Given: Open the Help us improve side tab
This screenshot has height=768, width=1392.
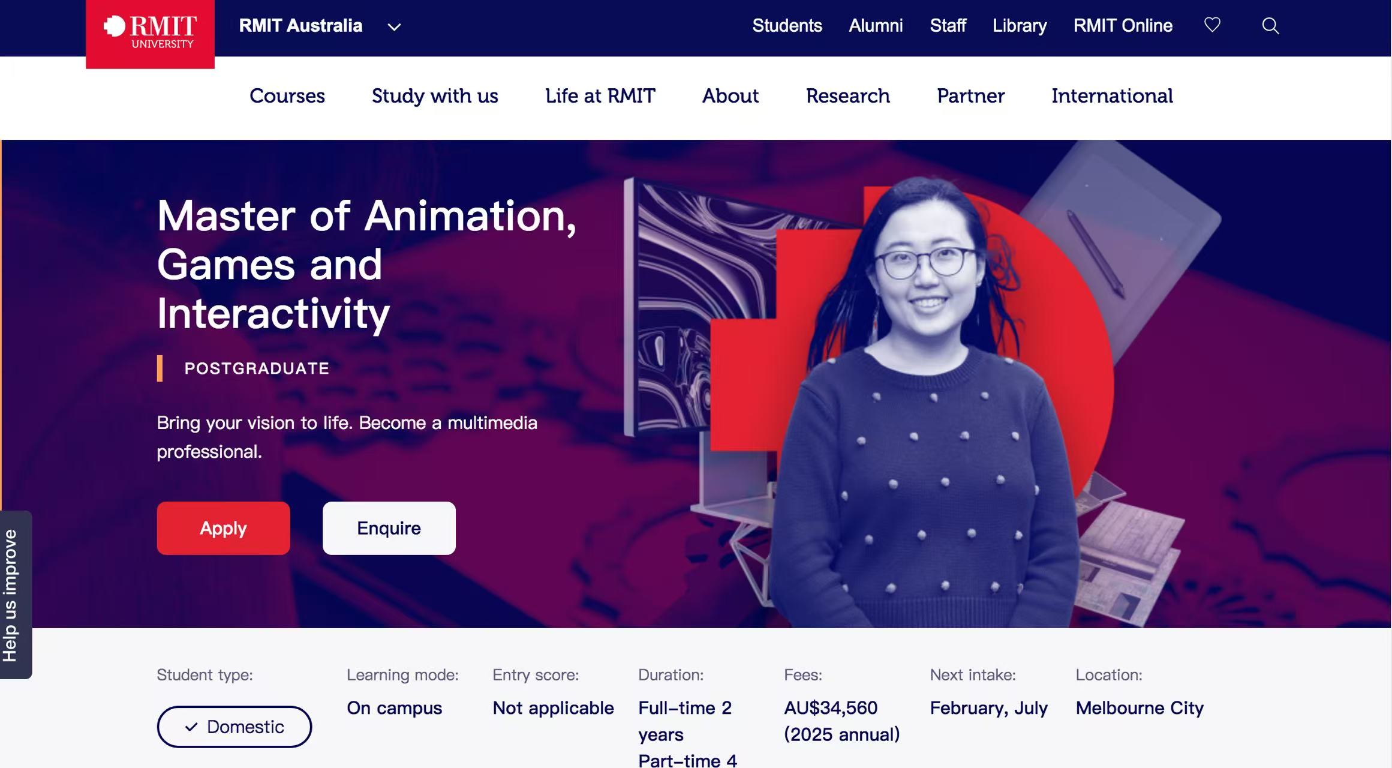Looking at the screenshot, I should pos(15,595).
